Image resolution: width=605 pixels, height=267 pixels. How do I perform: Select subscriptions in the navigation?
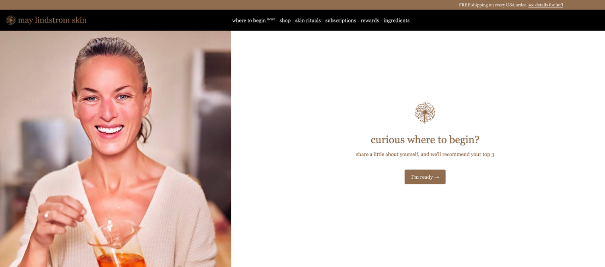[341, 20]
